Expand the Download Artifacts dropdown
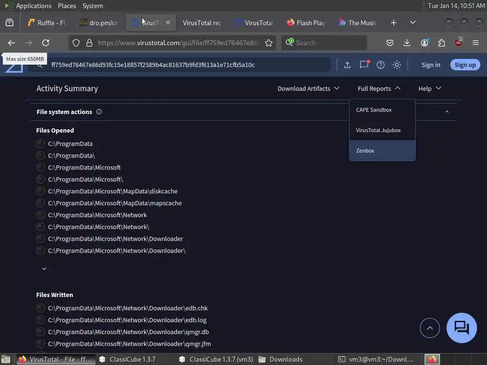This screenshot has width=487, height=365. [x=308, y=88]
